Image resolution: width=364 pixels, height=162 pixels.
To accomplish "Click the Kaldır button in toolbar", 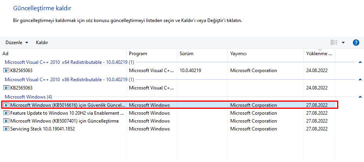I will click(x=42, y=43).
